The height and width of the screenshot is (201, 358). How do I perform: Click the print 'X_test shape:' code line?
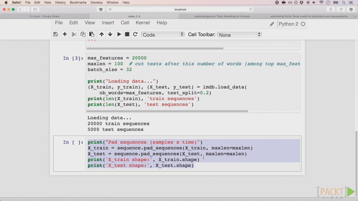pos(141,165)
